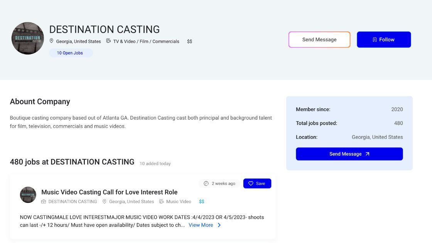Click the arrow icon on sidebar Send Message button

(367, 154)
